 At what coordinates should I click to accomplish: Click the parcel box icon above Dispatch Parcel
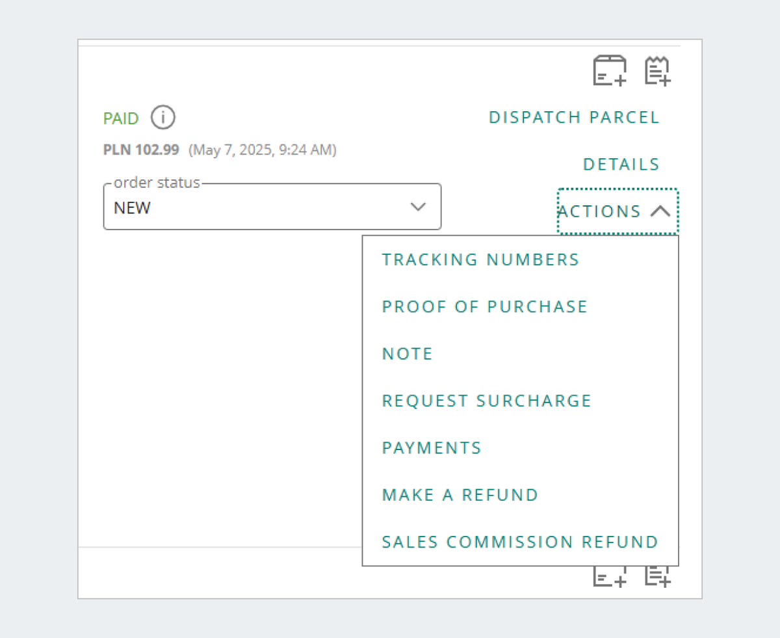[610, 71]
